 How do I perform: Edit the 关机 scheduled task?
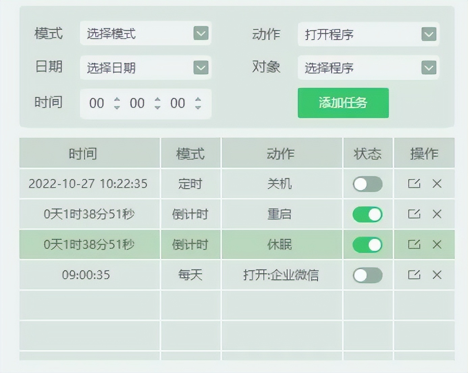(x=414, y=184)
